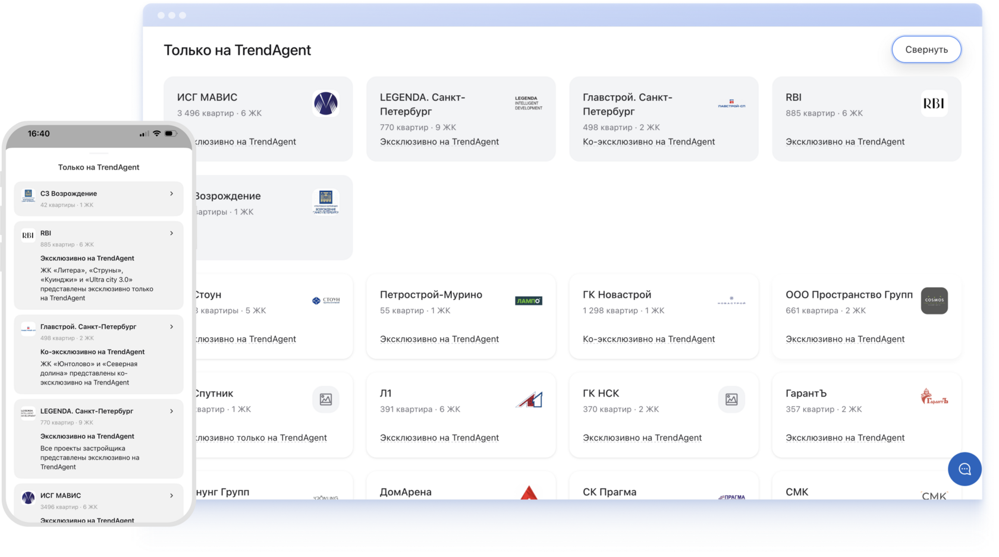Screen dimensions: 999x557
Task: Click the placeholder image icon on ГК НСК card
Action: point(732,399)
